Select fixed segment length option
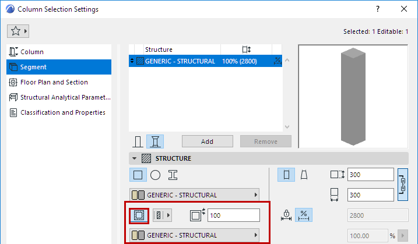The image size is (418, 244). (x=286, y=215)
